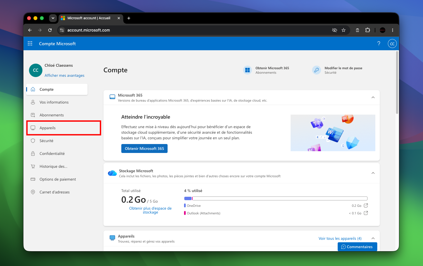Collapse the Microsoft 365 section
The image size is (423, 266).
pos(373,97)
